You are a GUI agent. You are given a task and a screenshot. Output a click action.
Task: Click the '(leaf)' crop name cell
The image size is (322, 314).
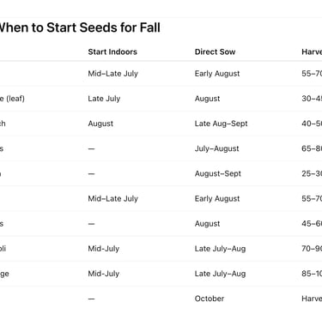pyautogui.click(x=12, y=99)
